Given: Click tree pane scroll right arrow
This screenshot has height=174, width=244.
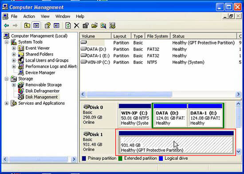Looking at the screenshot, I should pos(74,159).
